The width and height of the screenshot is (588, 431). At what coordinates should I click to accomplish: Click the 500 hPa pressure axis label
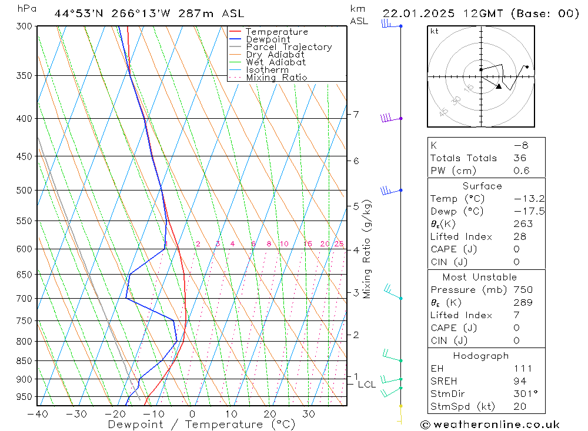(x=24, y=191)
